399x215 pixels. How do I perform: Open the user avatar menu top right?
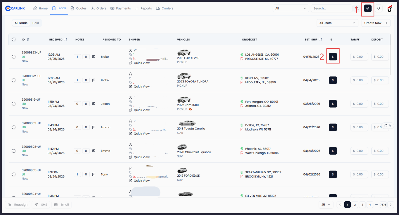point(390,8)
